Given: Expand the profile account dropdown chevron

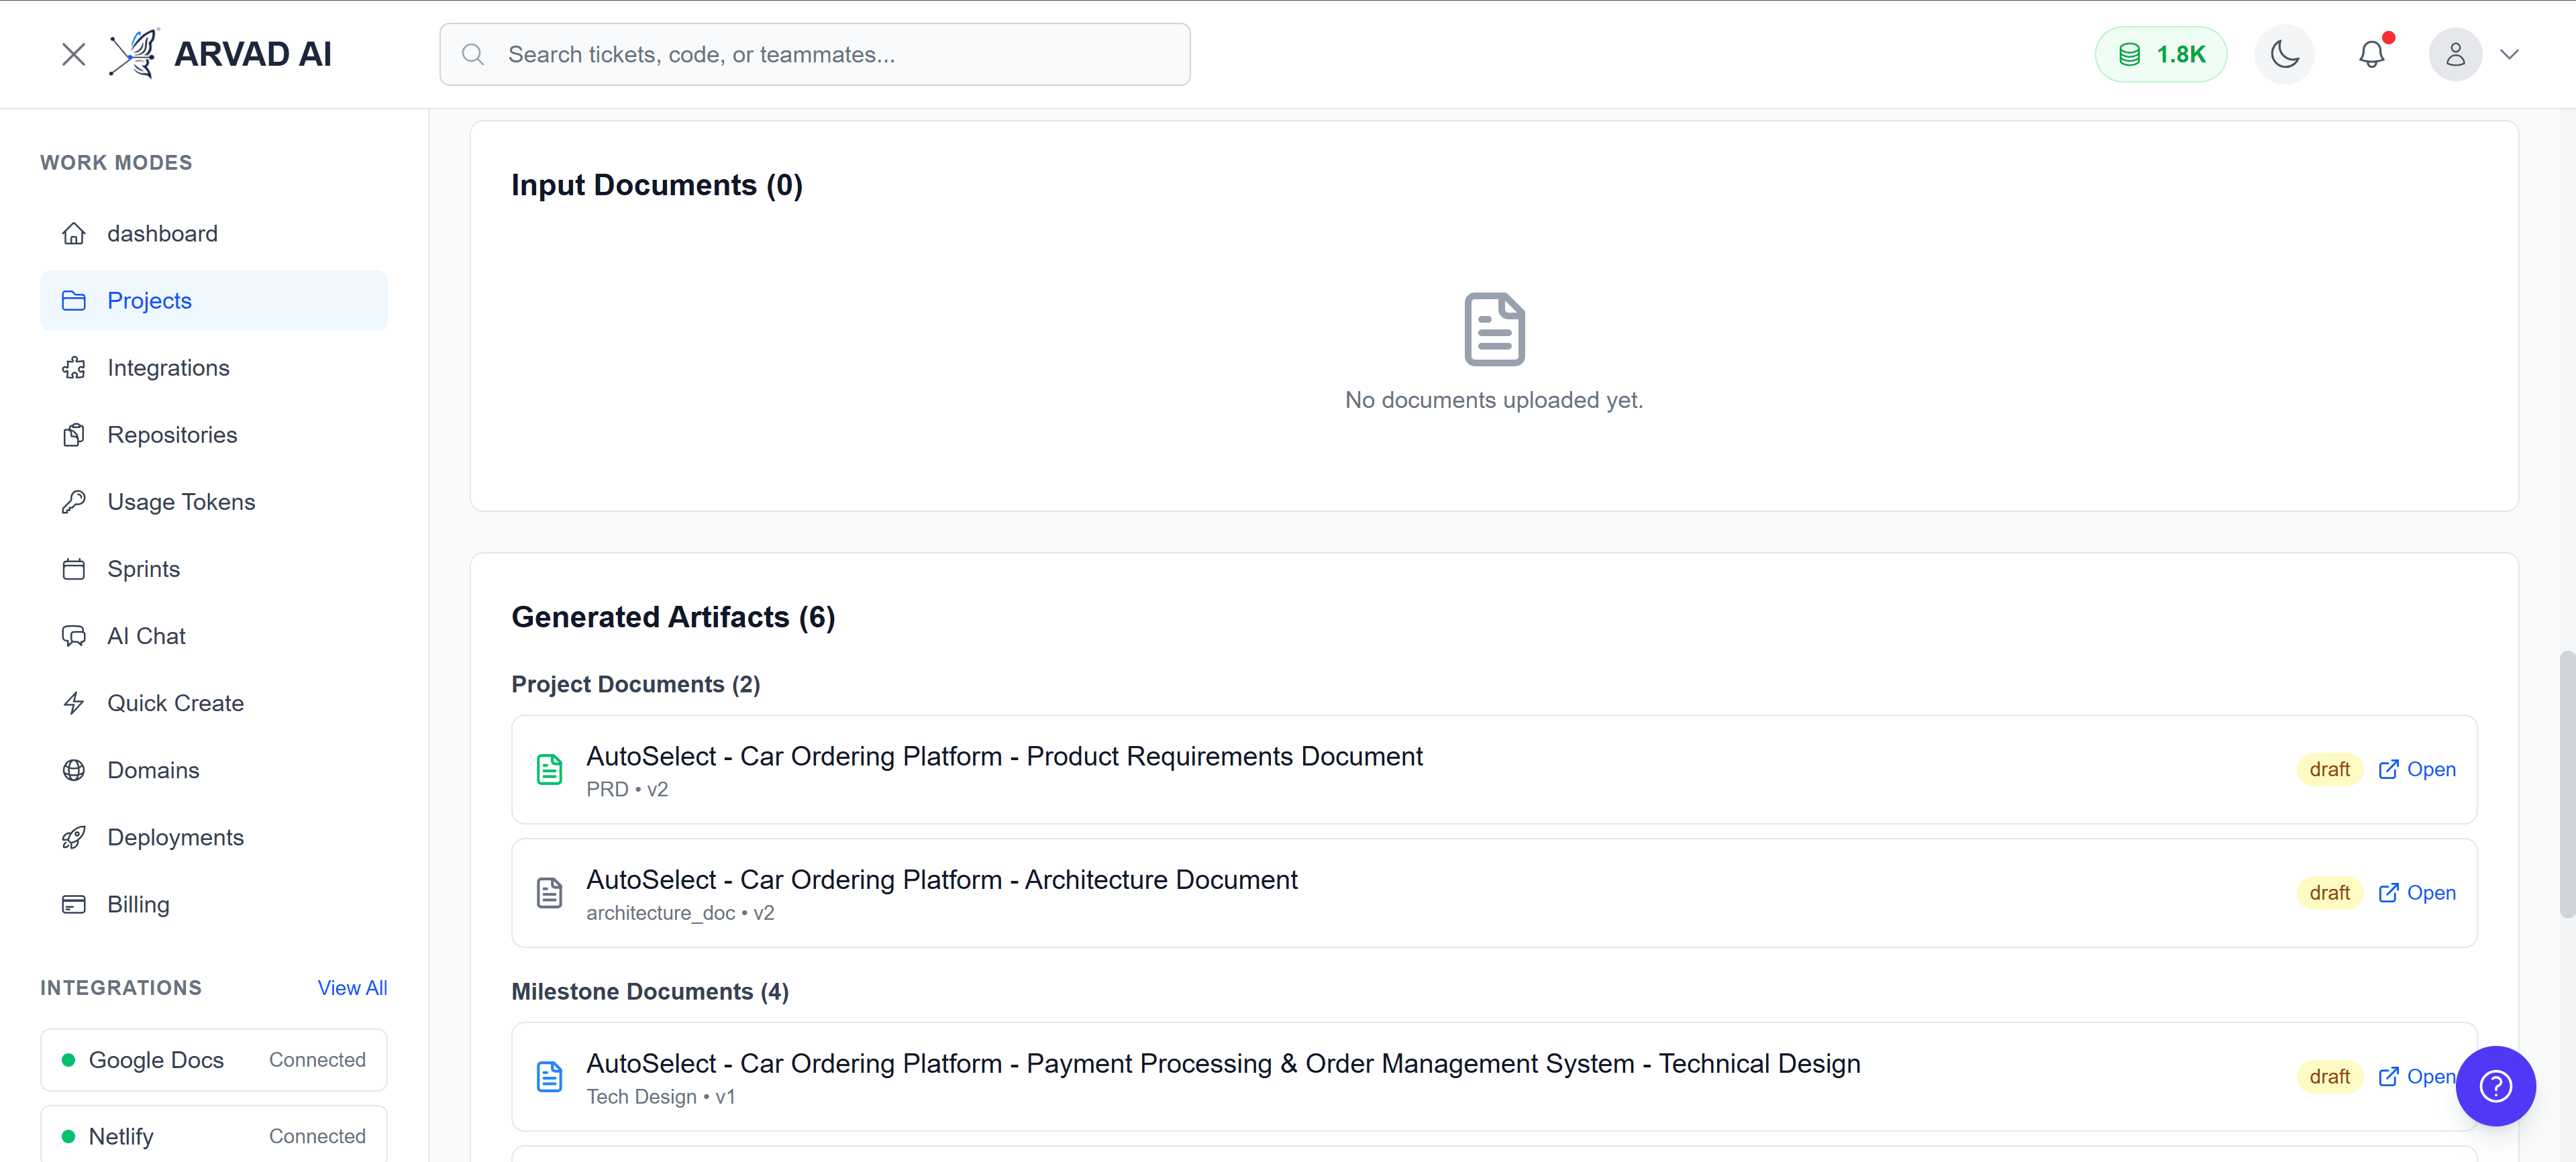Looking at the screenshot, I should [2511, 54].
